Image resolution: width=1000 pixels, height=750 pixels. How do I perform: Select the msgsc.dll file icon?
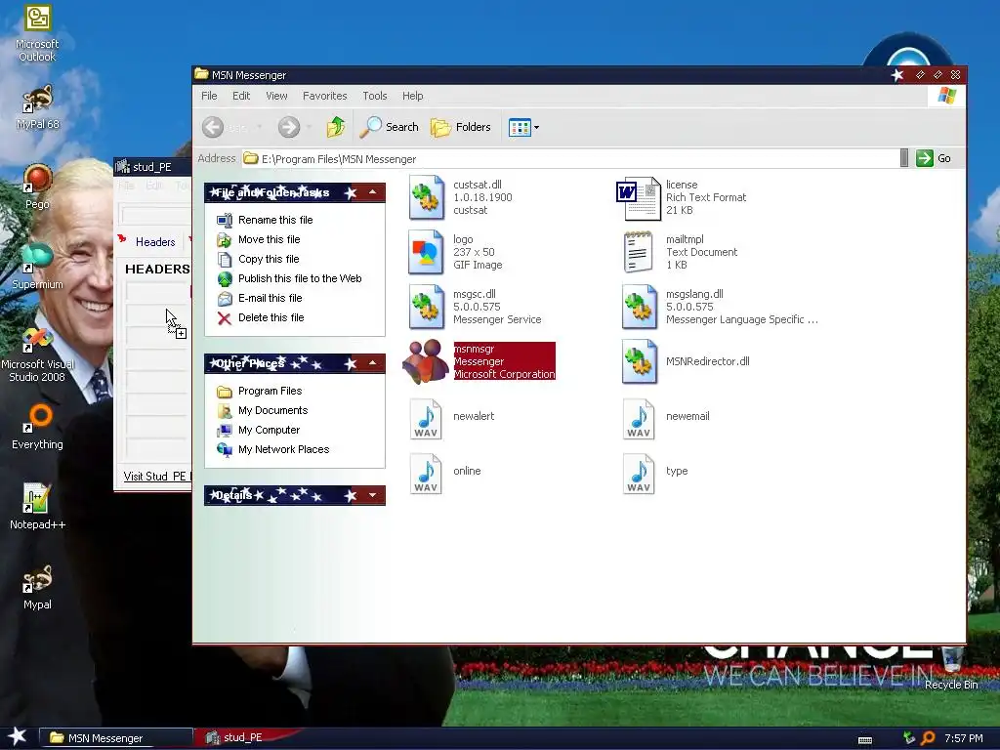426,307
